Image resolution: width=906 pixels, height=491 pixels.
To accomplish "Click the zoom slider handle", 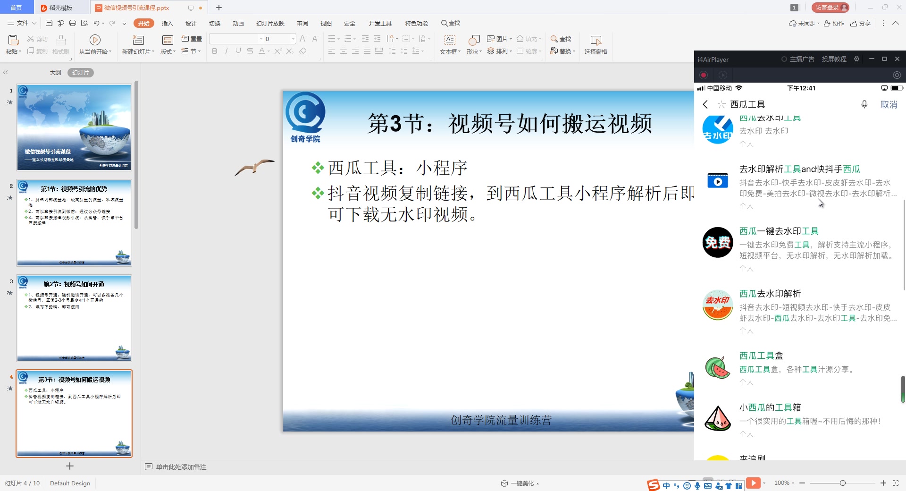I will [843, 483].
